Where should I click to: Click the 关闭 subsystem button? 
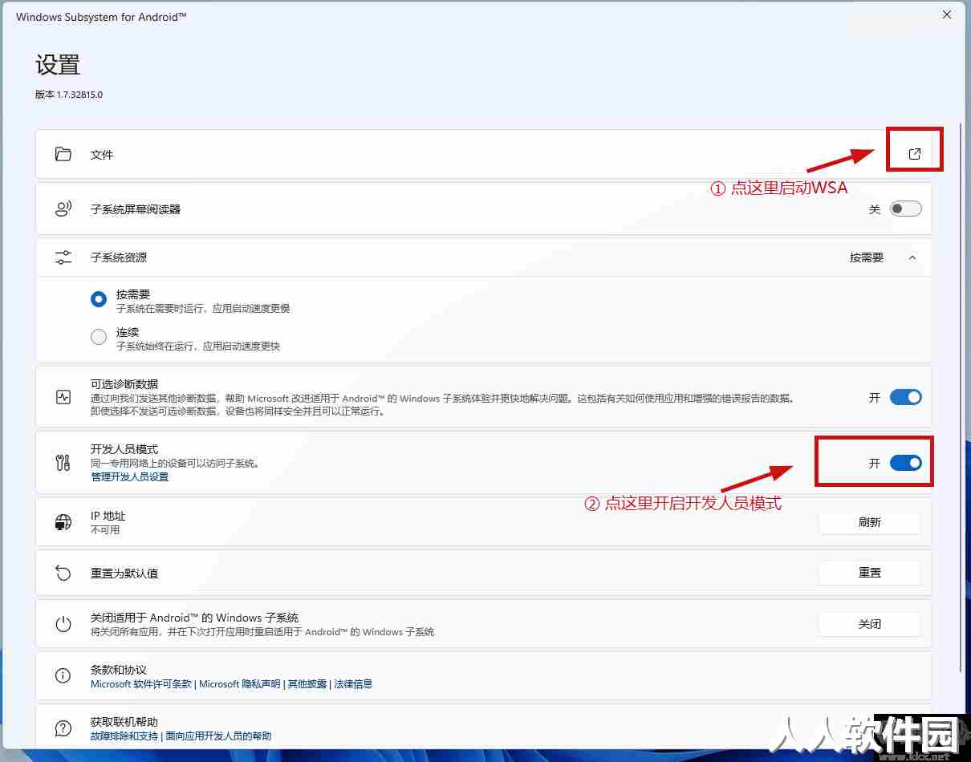(870, 624)
